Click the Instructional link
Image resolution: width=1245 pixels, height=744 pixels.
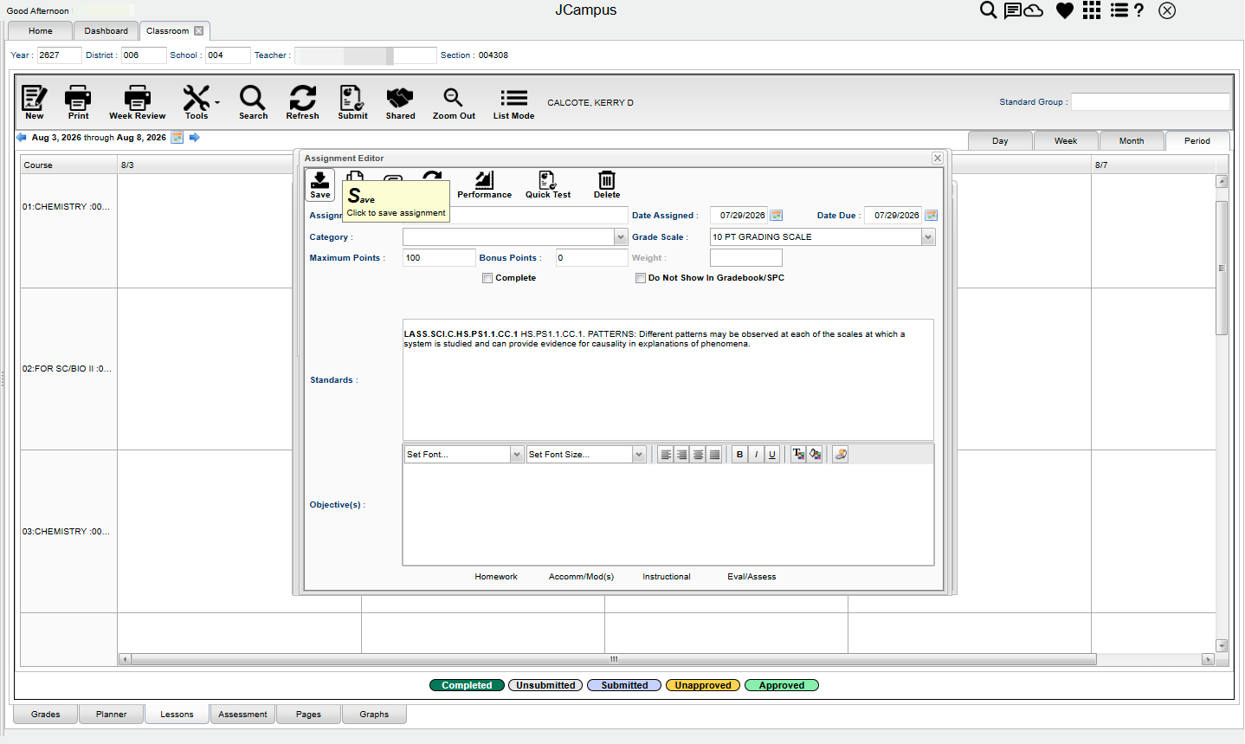[x=667, y=577]
